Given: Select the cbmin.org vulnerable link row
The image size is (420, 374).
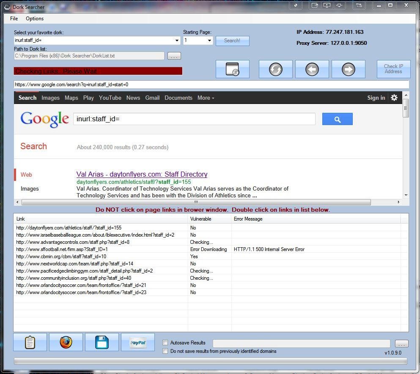Looking at the screenshot, I should 61,257.
